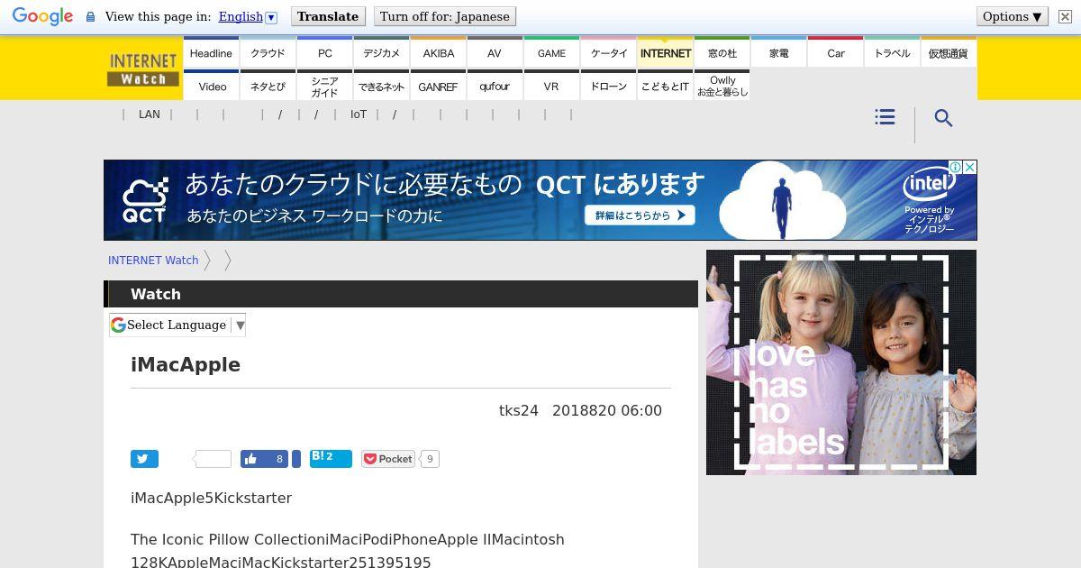This screenshot has width=1081, height=568.
Task: Click the Facebook share button beside count
Action: [x=296, y=459]
